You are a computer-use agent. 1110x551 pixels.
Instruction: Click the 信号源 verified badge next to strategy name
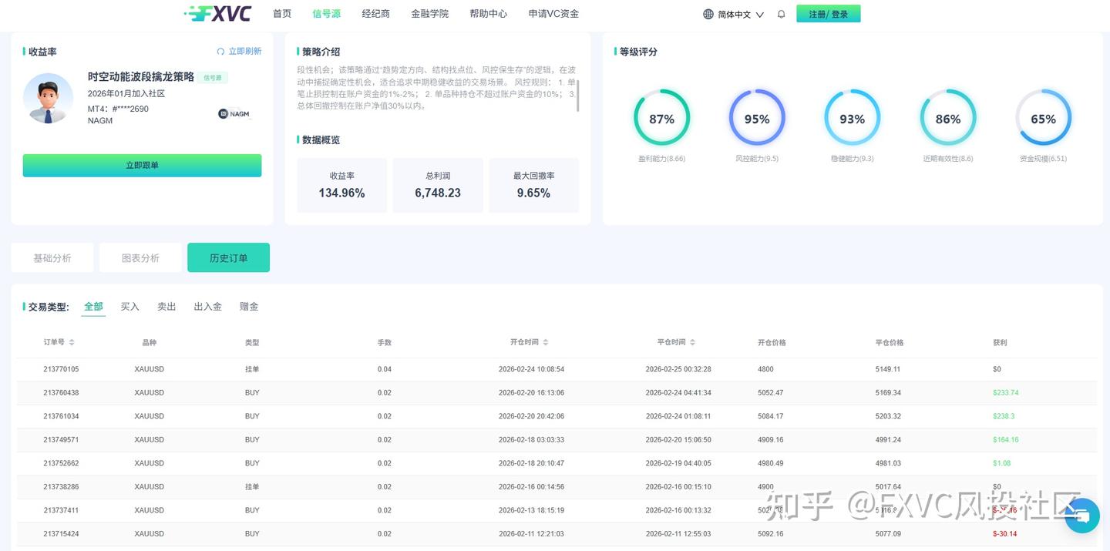coord(212,77)
